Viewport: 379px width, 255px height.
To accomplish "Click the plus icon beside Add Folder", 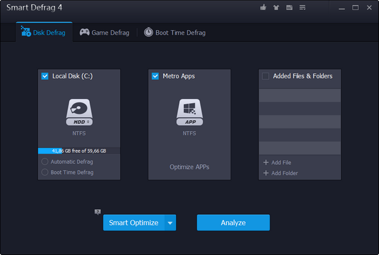I will click(266, 173).
